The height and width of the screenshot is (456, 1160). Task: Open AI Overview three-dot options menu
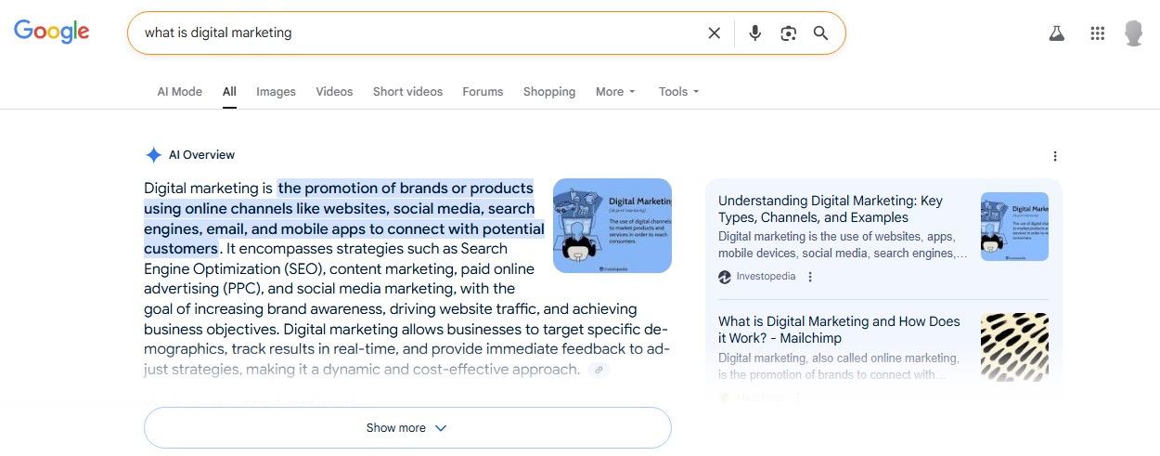click(1054, 156)
